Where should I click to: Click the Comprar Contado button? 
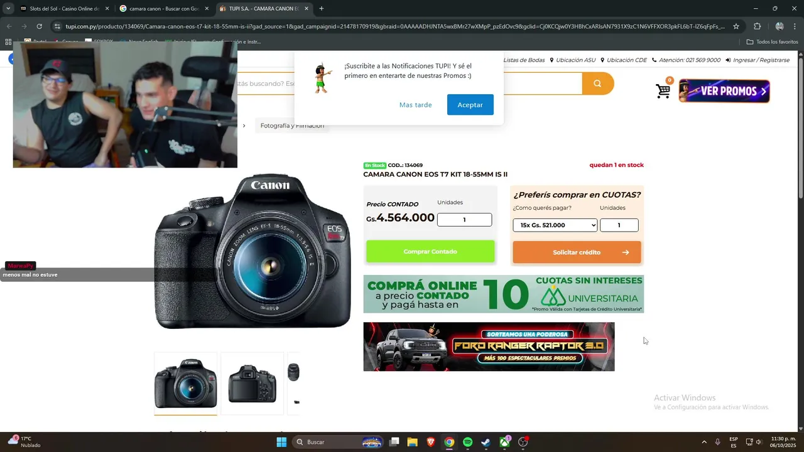[430, 252]
